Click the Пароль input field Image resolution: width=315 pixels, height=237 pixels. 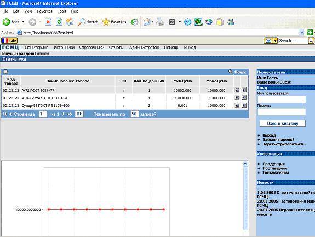[x=282, y=112]
